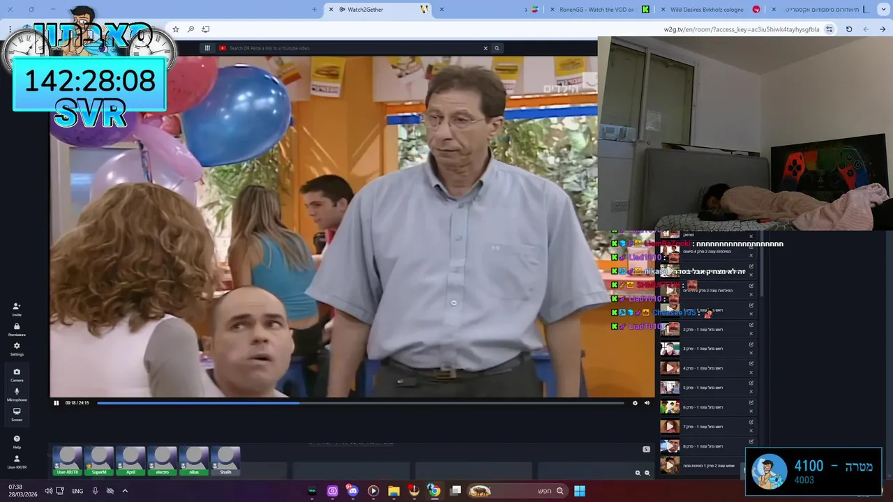Start Screen sharing from the sidebar
This screenshot has width=893, height=502.
coord(17,414)
